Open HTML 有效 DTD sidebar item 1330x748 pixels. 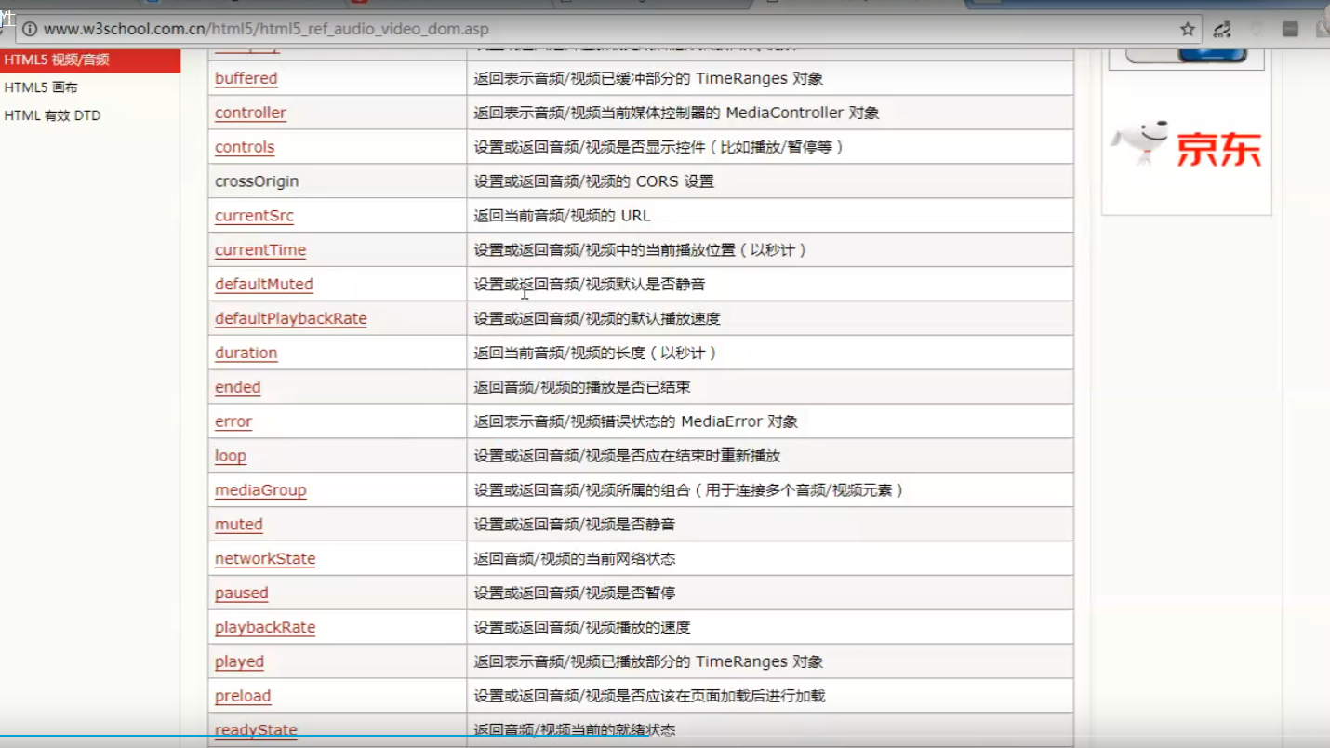tap(52, 115)
